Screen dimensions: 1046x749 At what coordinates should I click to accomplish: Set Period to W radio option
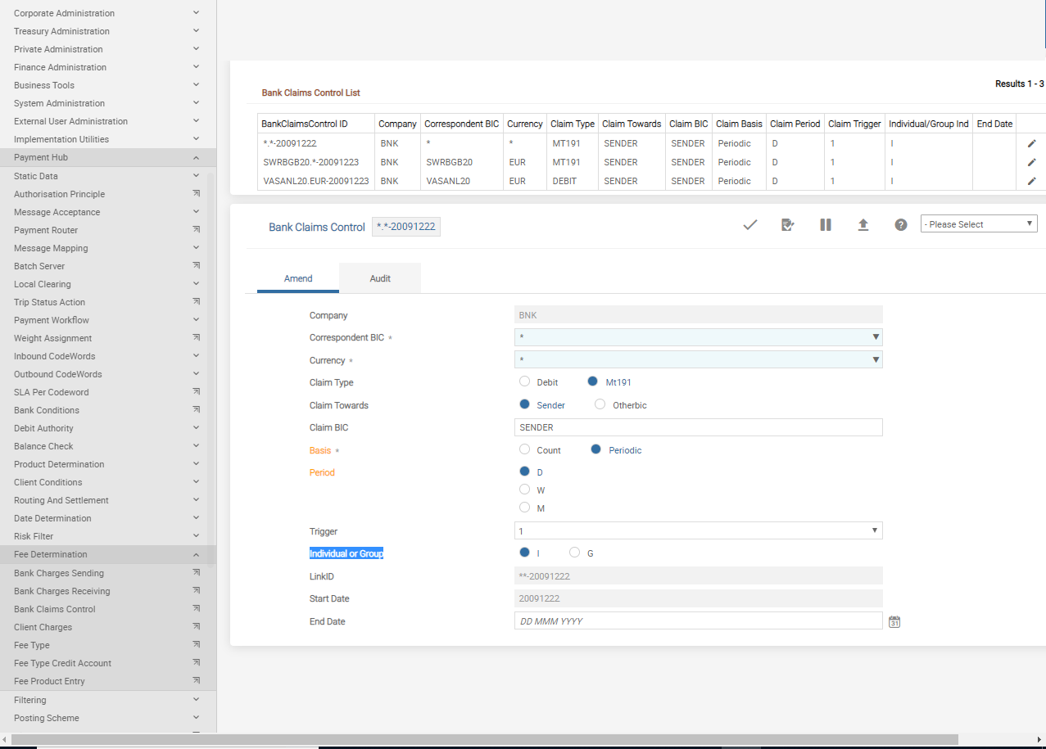coord(525,490)
